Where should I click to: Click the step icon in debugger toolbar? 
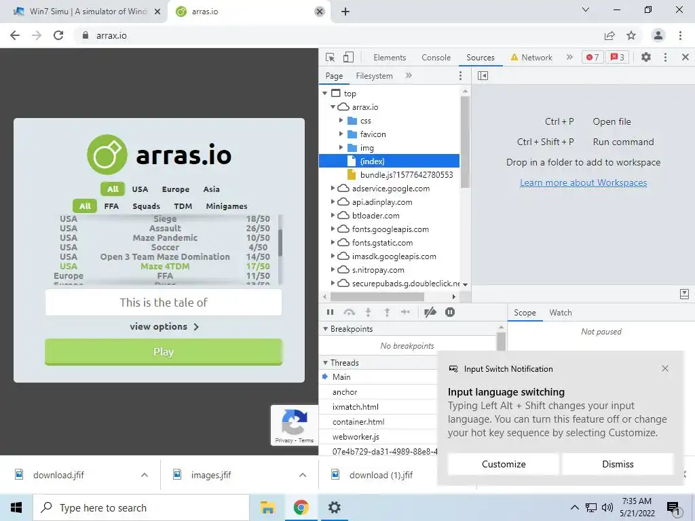[x=405, y=312]
